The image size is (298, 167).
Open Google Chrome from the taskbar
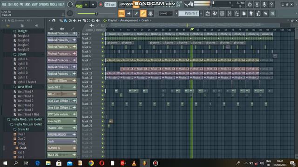point(91,163)
